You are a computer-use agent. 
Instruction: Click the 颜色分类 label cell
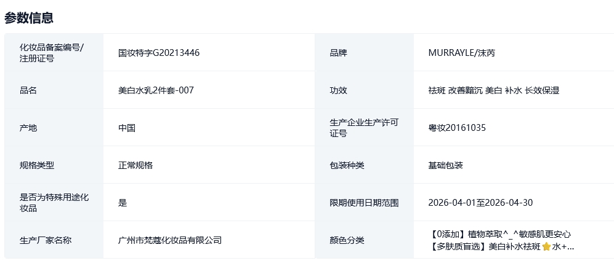pyautogui.click(x=347, y=240)
